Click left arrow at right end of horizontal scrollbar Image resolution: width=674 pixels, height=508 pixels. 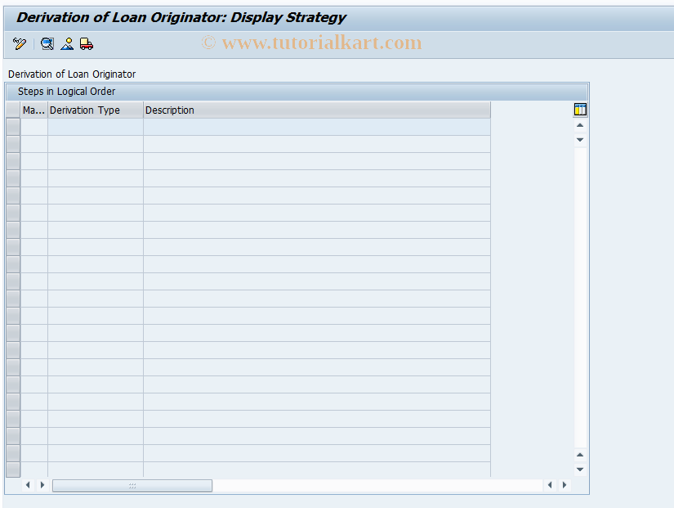(x=550, y=485)
